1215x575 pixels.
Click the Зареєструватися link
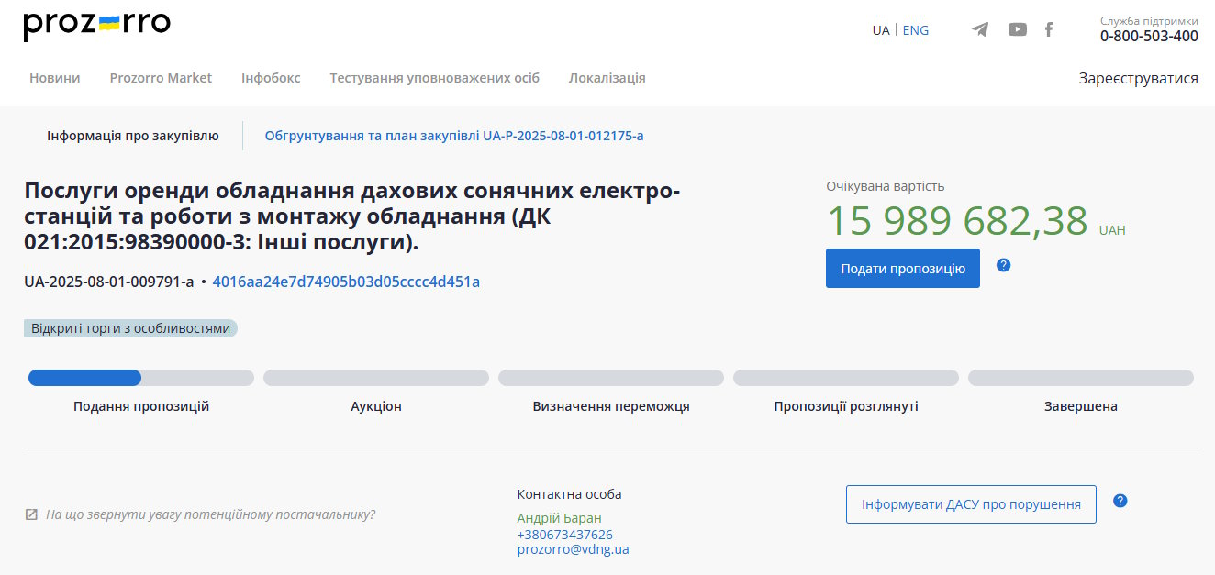click(1138, 78)
